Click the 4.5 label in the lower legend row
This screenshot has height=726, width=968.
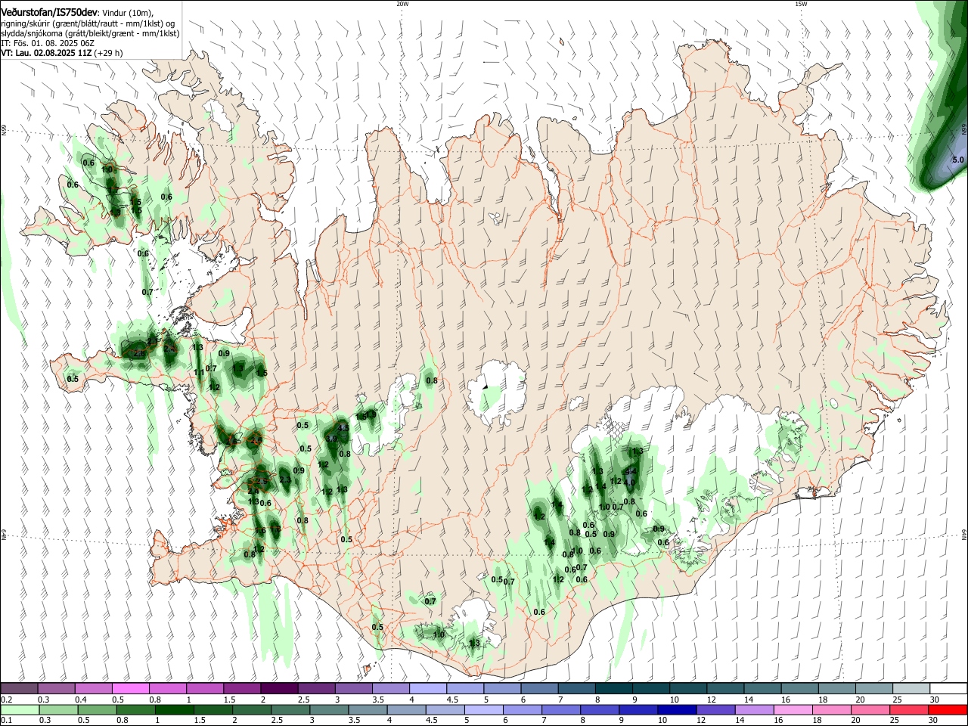pos(432,721)
